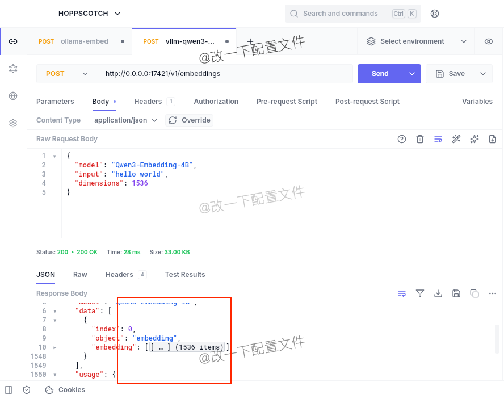Viewport: 504px width, 399px height.
Task: Close the vllm-qwen3 tab via its dot
Action: click(x=227, y=41)
